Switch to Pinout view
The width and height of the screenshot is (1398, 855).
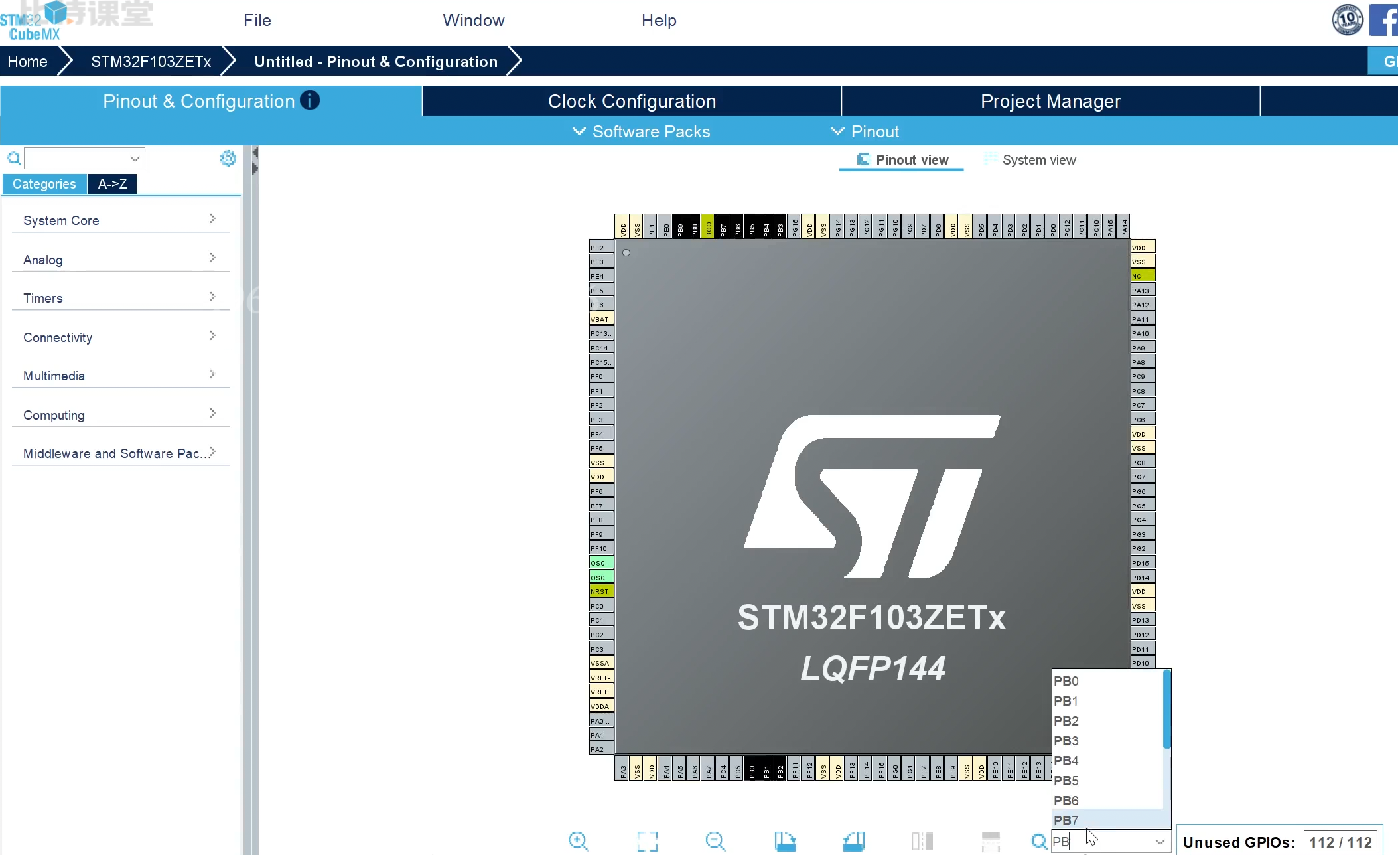pyautogui.click(x=902, y=160)
